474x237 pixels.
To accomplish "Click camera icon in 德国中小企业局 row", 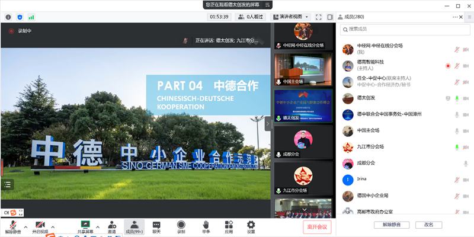I will (x=466, y=197).
